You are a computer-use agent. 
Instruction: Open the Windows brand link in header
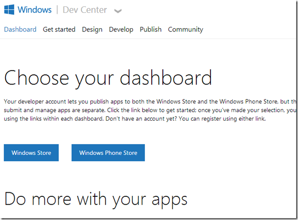[35, 10]
